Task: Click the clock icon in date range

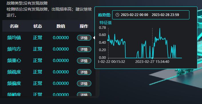Action: click(x=117, y=15)
